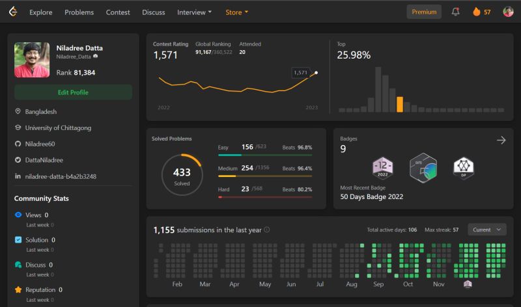This screenshot has width=521, height=307.
Task: Click the Oct month label on heatmap
Action: [408, 284]
